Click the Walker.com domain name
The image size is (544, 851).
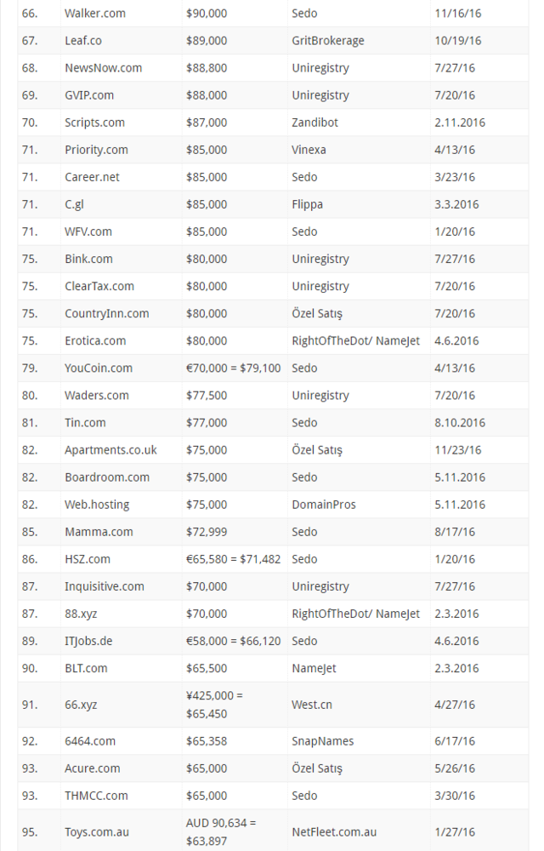(x=95, y=14)
